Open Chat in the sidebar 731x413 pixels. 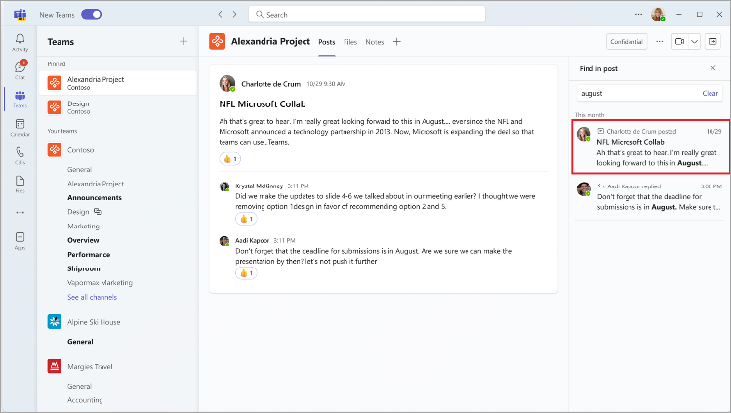[20, 69]
